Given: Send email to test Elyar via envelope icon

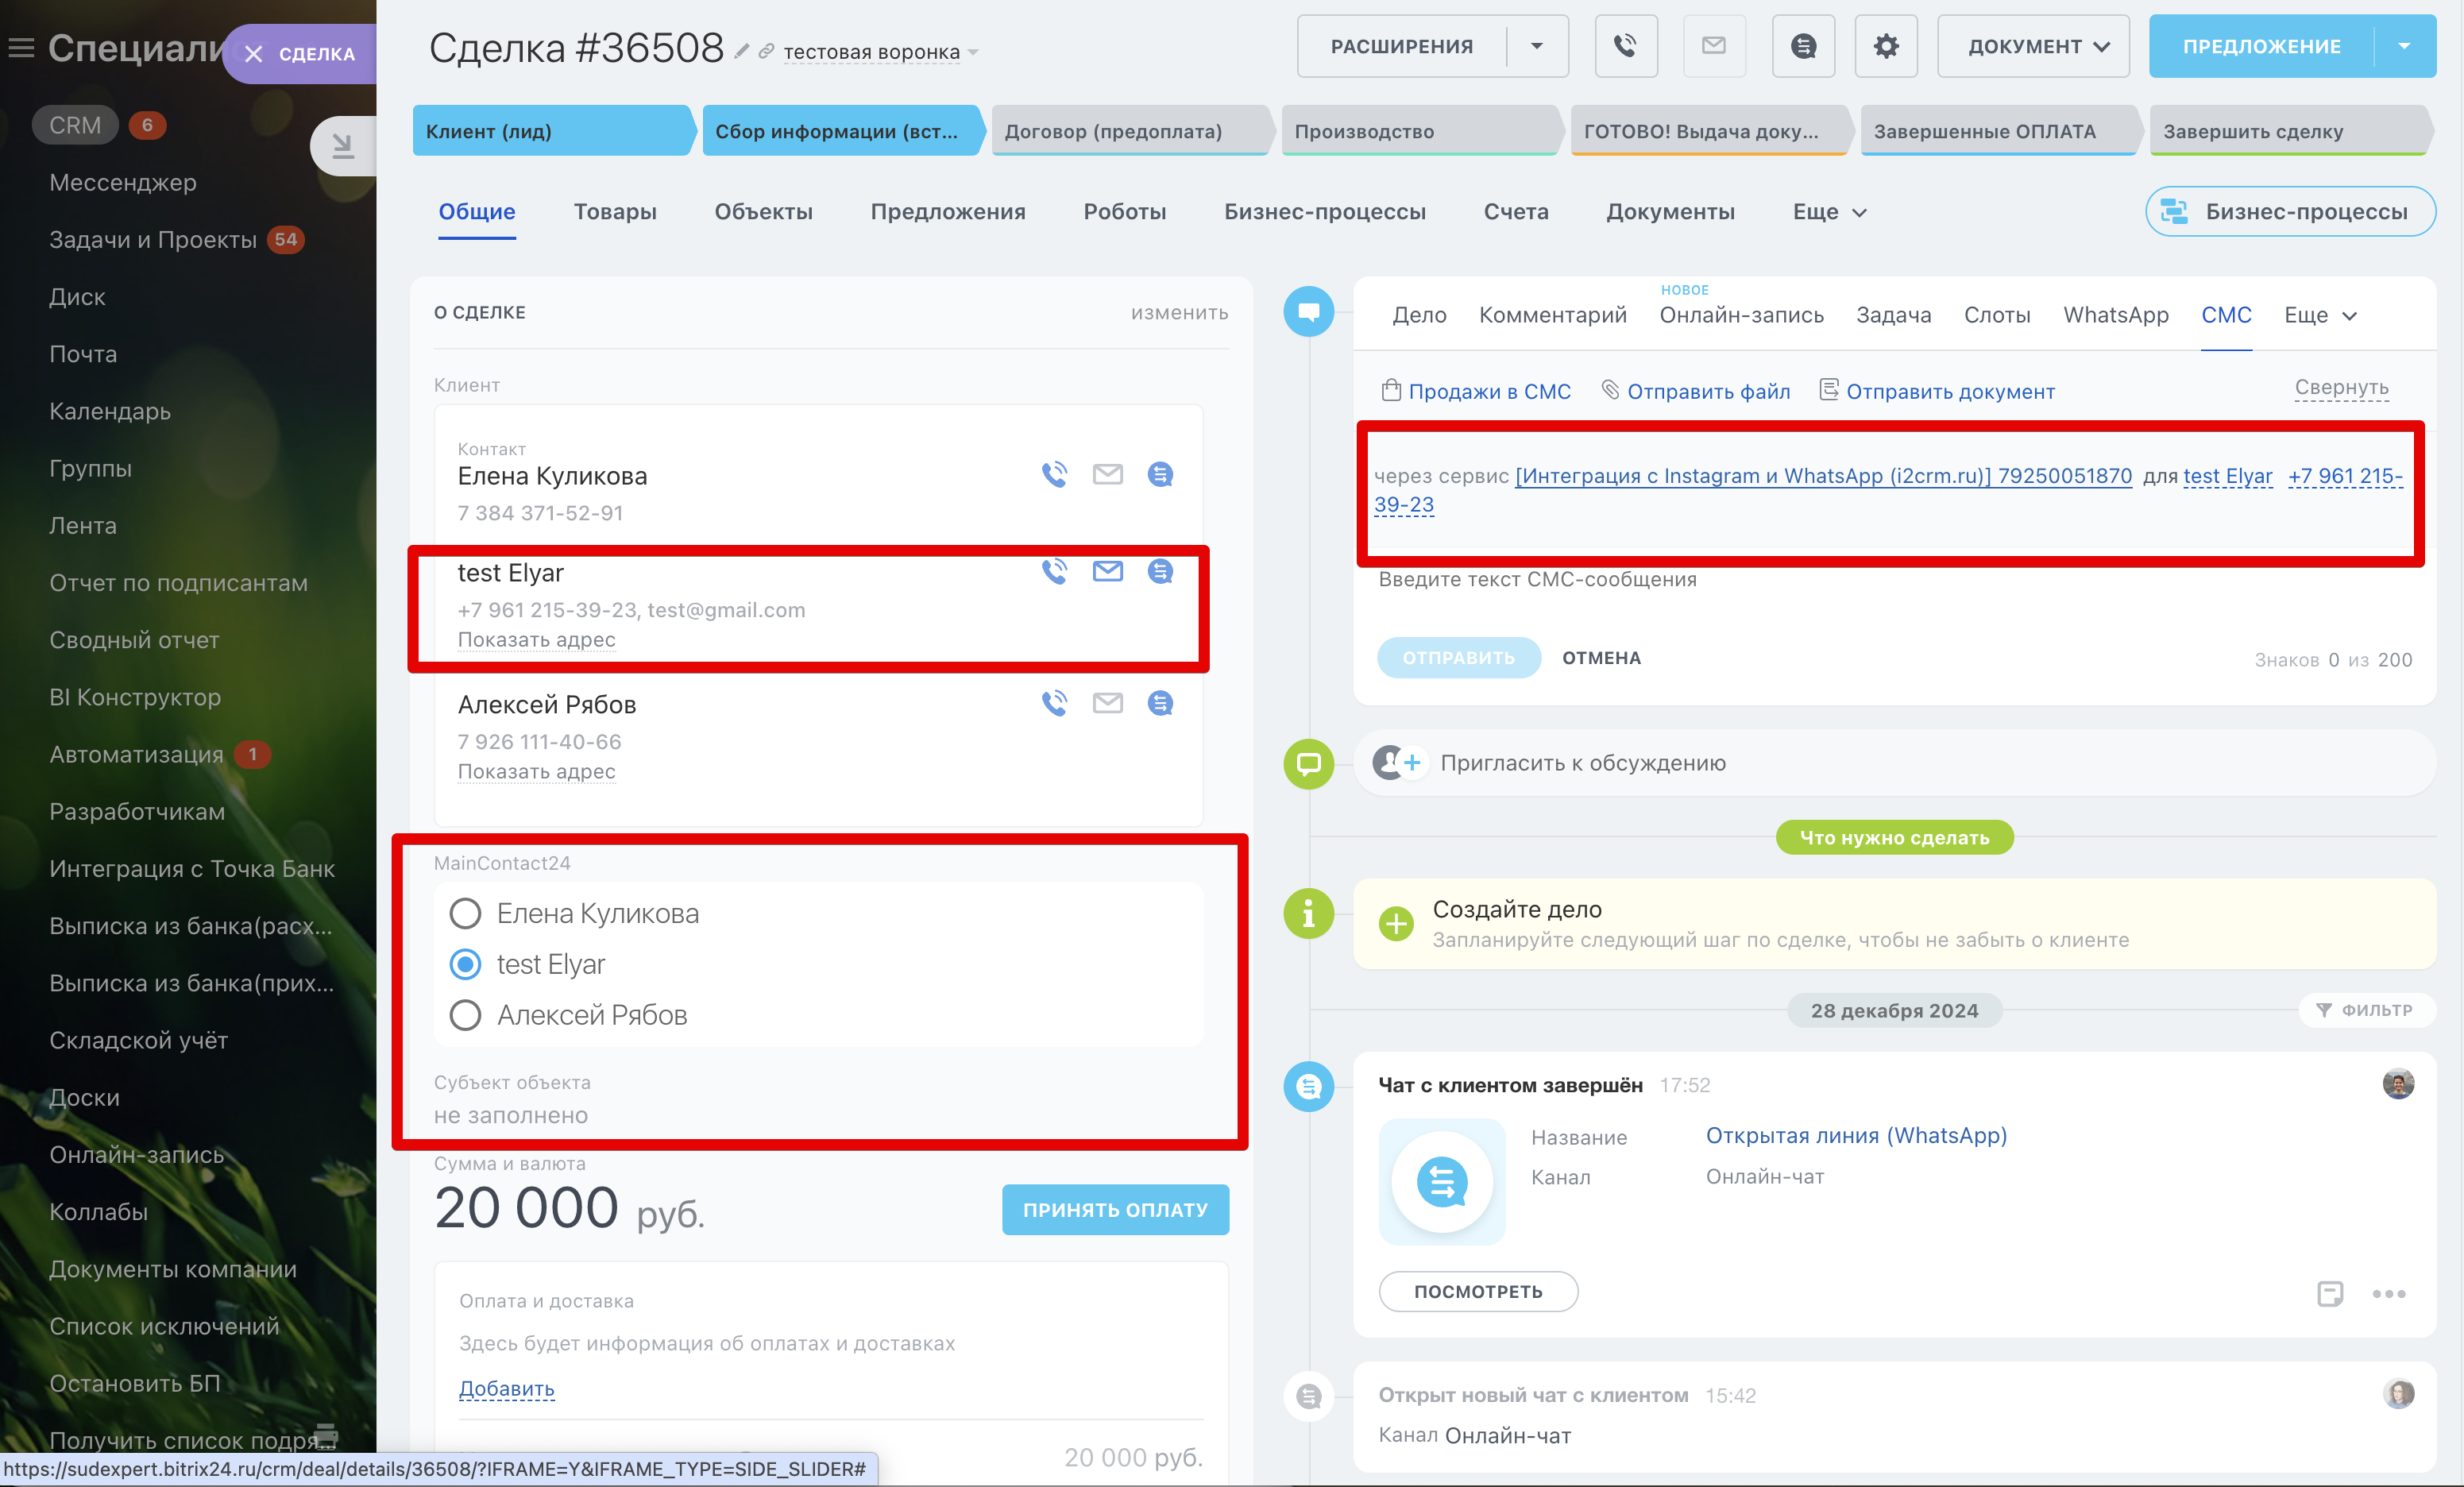Looking at the screenshot, I should [x=1107, y=571].
